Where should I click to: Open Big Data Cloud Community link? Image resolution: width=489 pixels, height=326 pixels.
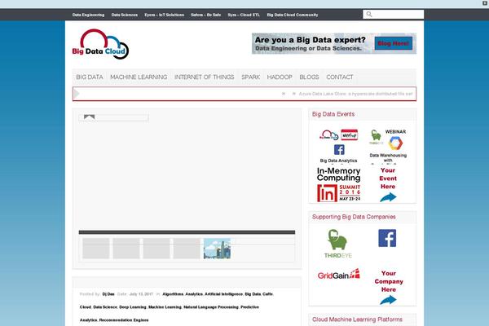click(293, 15)
